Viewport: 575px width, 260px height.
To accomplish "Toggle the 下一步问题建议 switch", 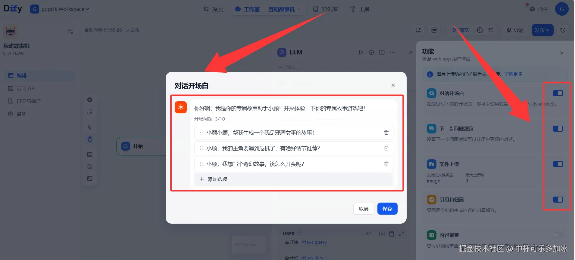I will click(558, 129).
